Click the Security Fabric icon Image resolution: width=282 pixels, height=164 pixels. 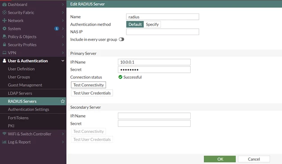point(4,13)
